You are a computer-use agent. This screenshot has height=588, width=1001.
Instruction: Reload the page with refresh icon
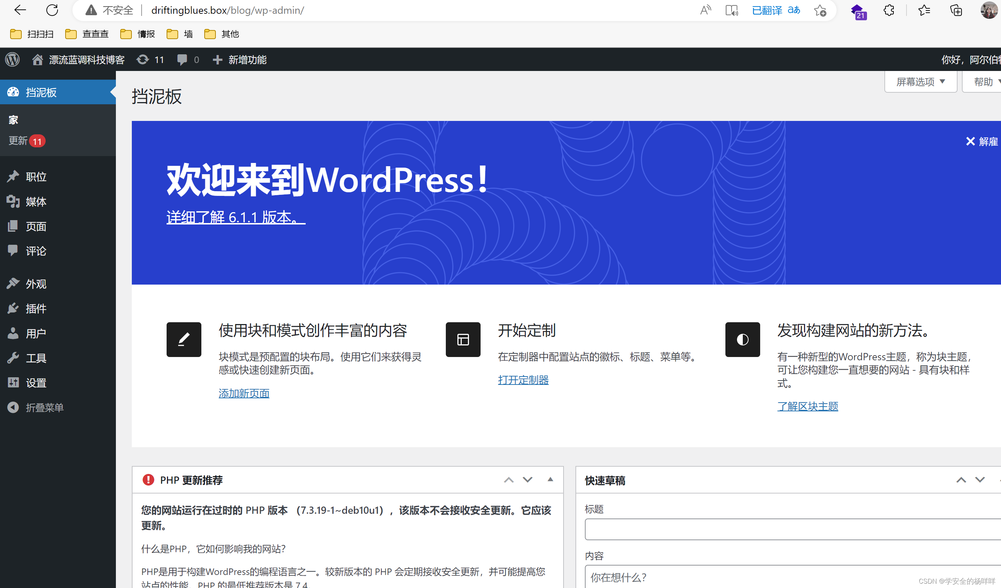[x=52, y=10]
